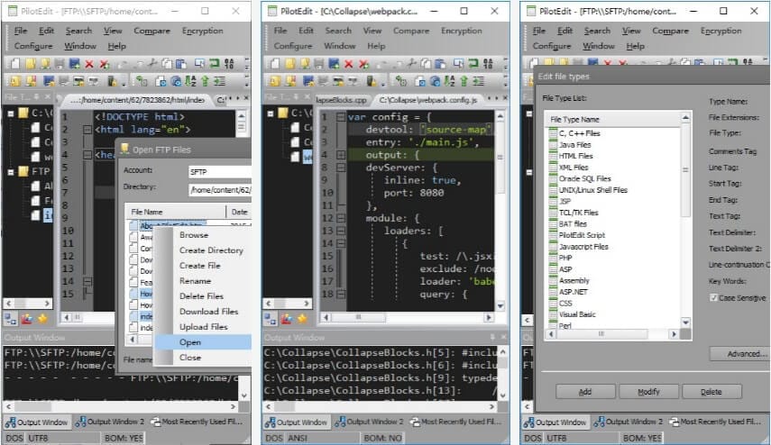Click New File icon in Open FTP Files window toolbar

click(15, 64)
